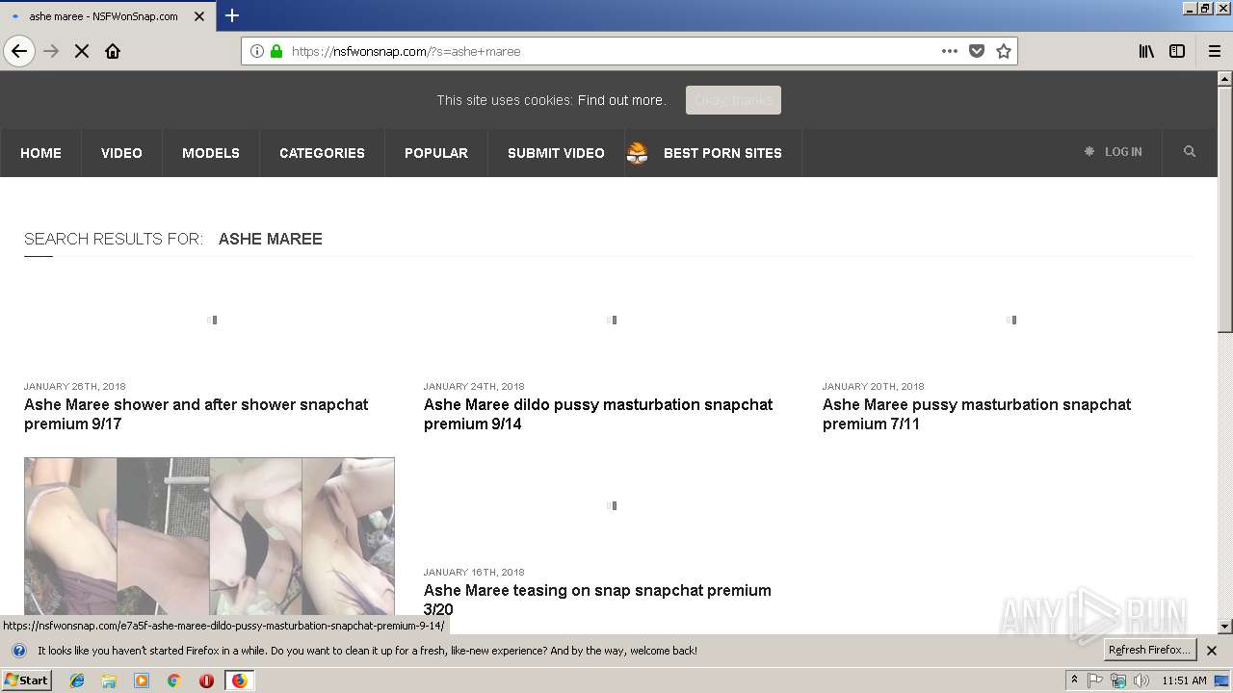Click the gear icon beside LOG IN
1233x693 pixels.
(1089, 152)
